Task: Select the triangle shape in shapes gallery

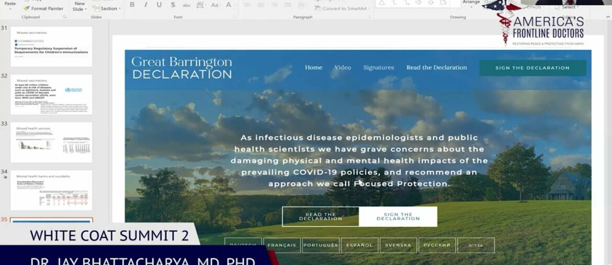Action: coord(382,3)
